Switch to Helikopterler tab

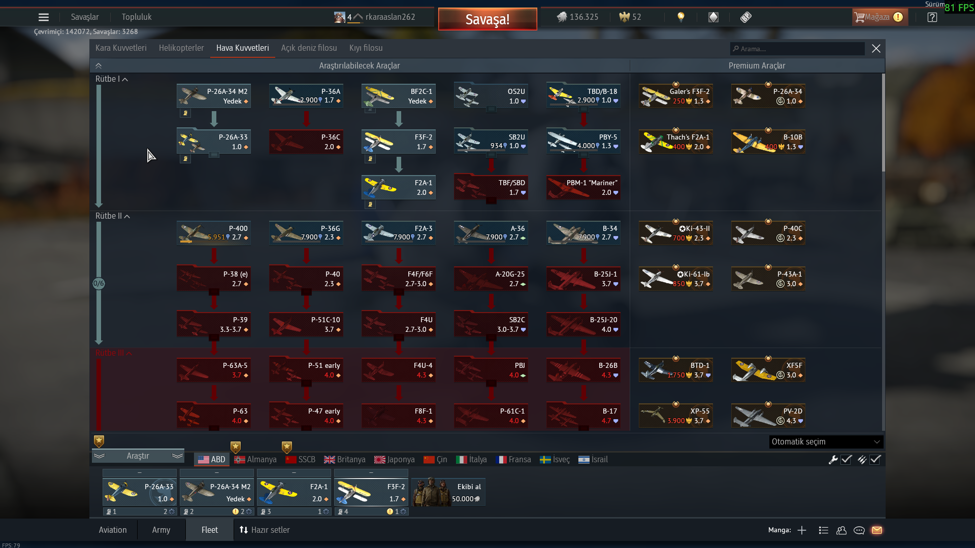[x=181, y=48]
